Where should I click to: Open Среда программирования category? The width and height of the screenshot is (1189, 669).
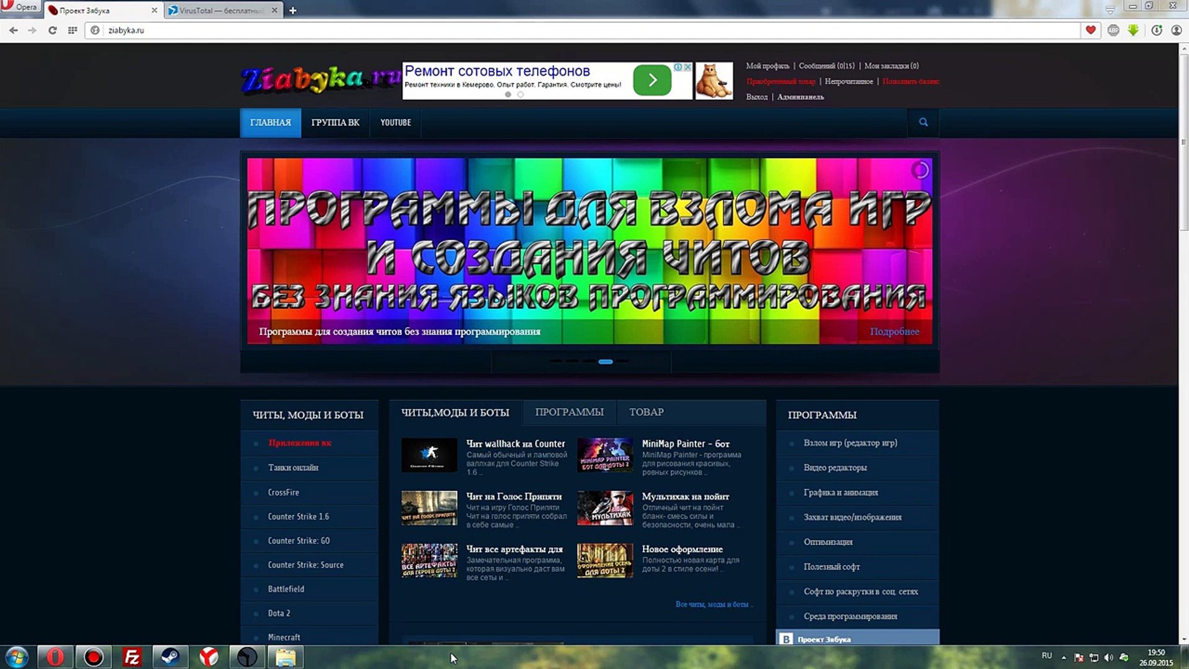(850, 616)
